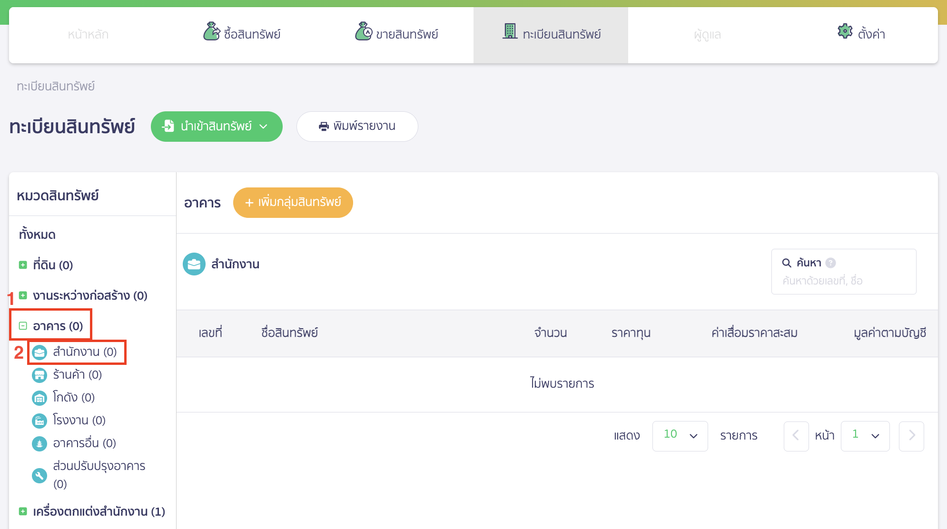Collapse the อาคาร category

point(22,325)
